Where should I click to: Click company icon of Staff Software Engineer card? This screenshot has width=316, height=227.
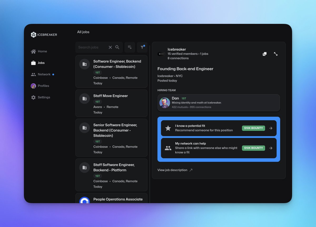point(85,168)
